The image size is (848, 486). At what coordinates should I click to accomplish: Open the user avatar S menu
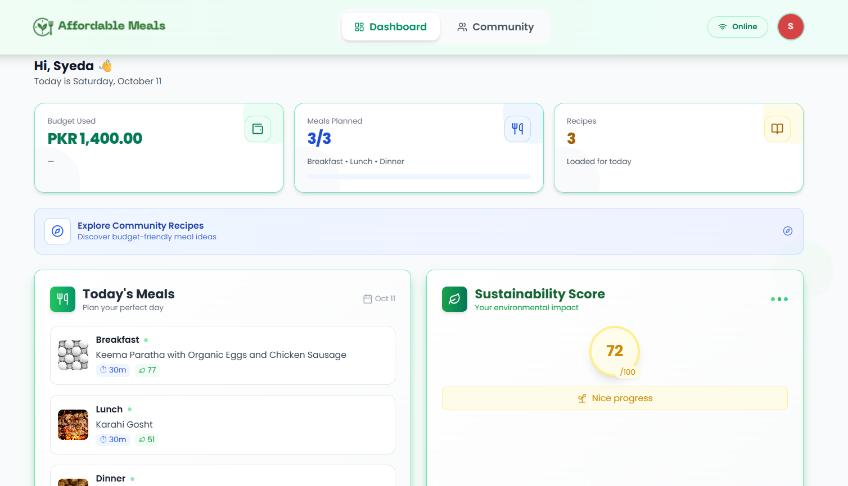tap(791, 27)
